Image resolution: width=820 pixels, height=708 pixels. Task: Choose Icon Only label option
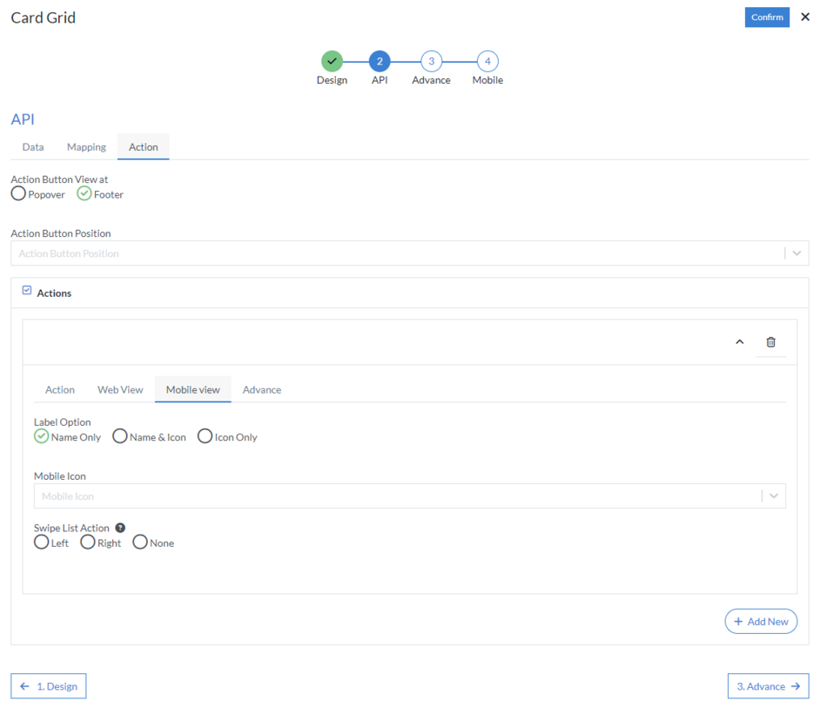tap(205, 435)
